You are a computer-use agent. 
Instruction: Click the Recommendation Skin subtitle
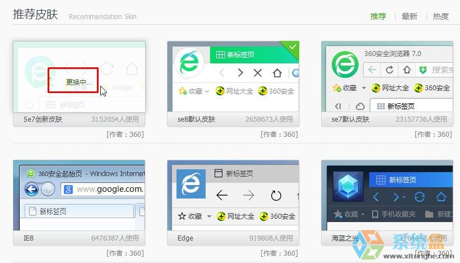103,16
